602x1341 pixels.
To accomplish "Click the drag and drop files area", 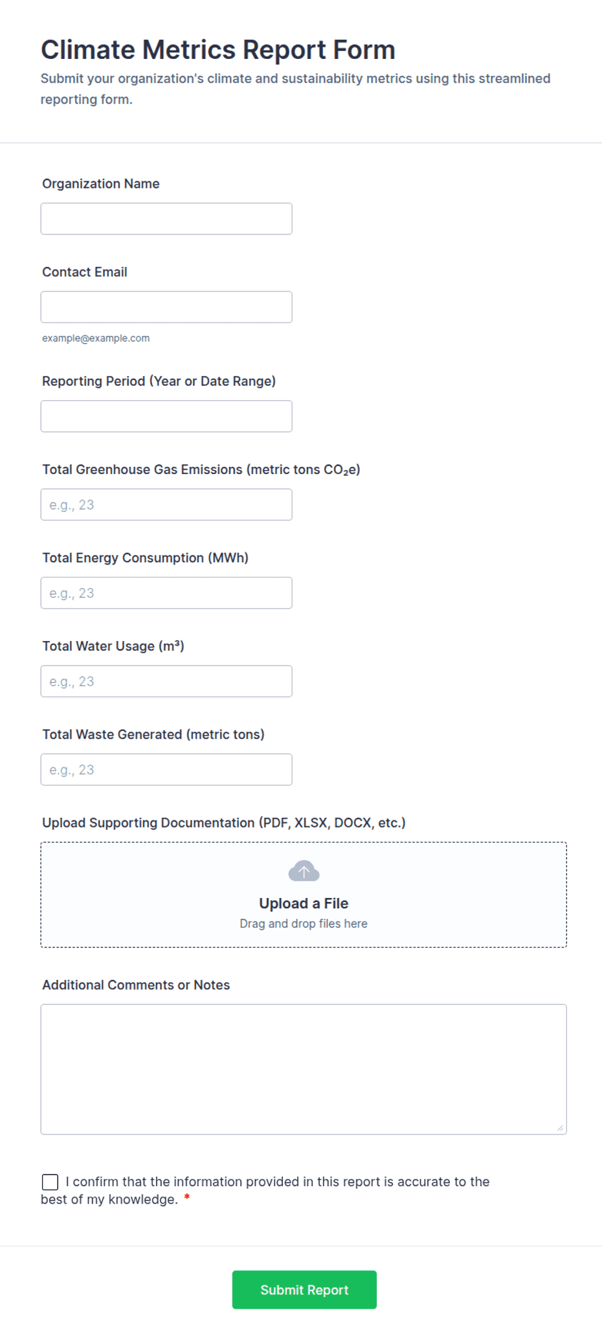I will [304, 895].
